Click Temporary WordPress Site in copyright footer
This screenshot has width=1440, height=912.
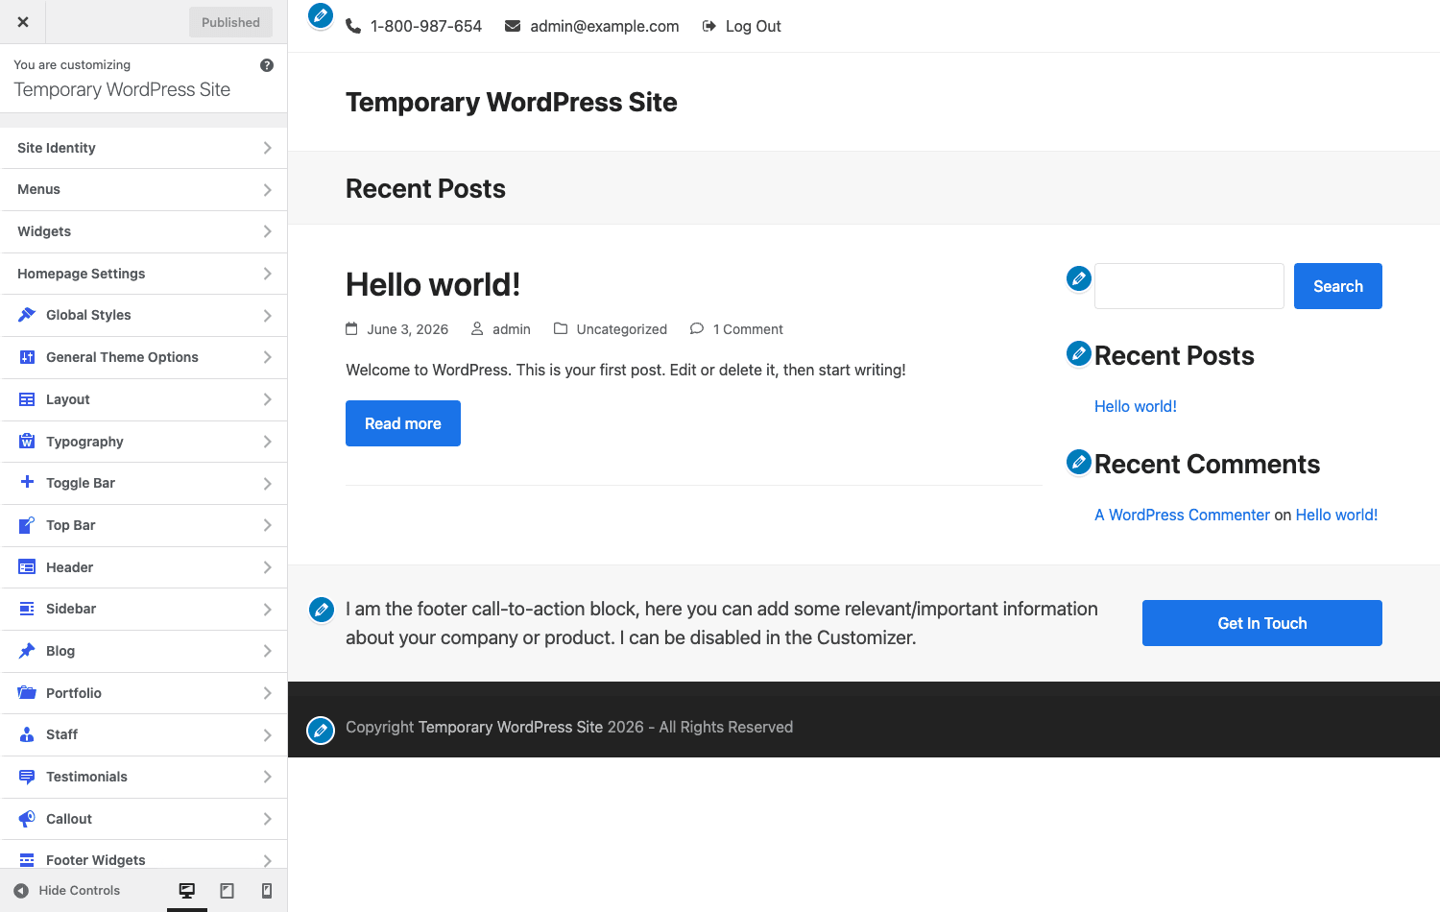[x=511, y=727]
